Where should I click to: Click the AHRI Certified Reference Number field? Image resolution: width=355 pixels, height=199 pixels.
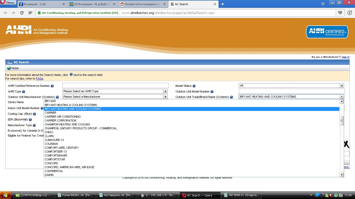pyautogui.click(x=115, y=86)
